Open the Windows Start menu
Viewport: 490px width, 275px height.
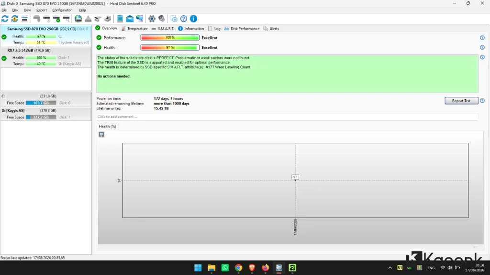point(198,268)
